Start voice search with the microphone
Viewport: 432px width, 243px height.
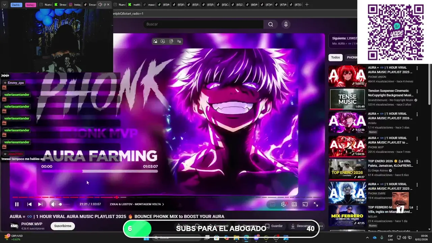(x=286, y=24)
